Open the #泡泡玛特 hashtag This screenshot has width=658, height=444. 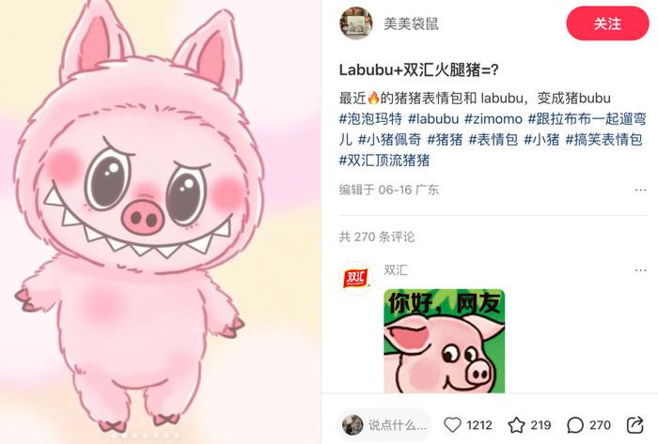[370, 119]
